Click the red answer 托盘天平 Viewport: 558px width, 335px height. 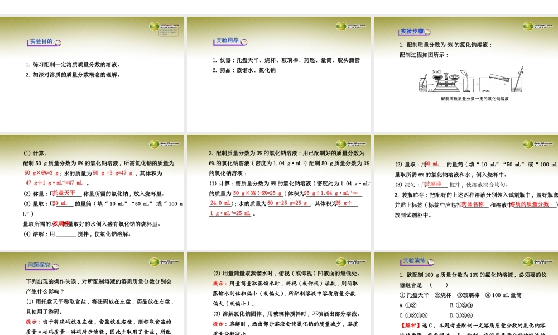click(x=64, y=193)
